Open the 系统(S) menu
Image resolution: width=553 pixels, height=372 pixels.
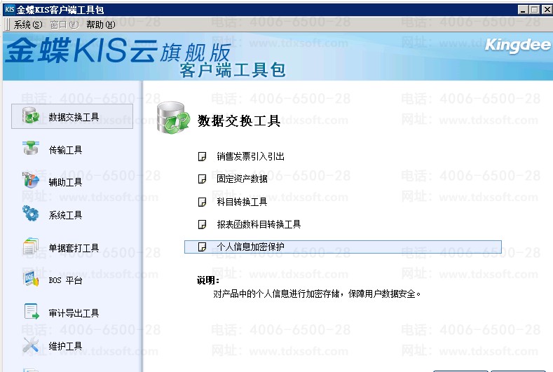click(x=28, y=25)
